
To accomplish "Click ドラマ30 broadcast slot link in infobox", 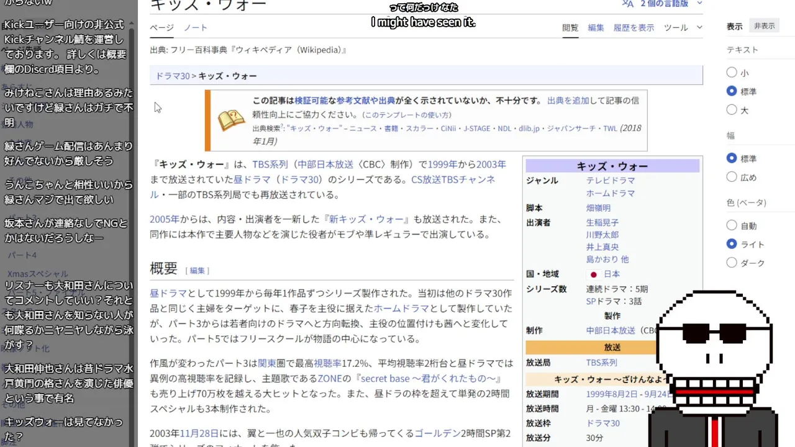I will tap(603, 423).
